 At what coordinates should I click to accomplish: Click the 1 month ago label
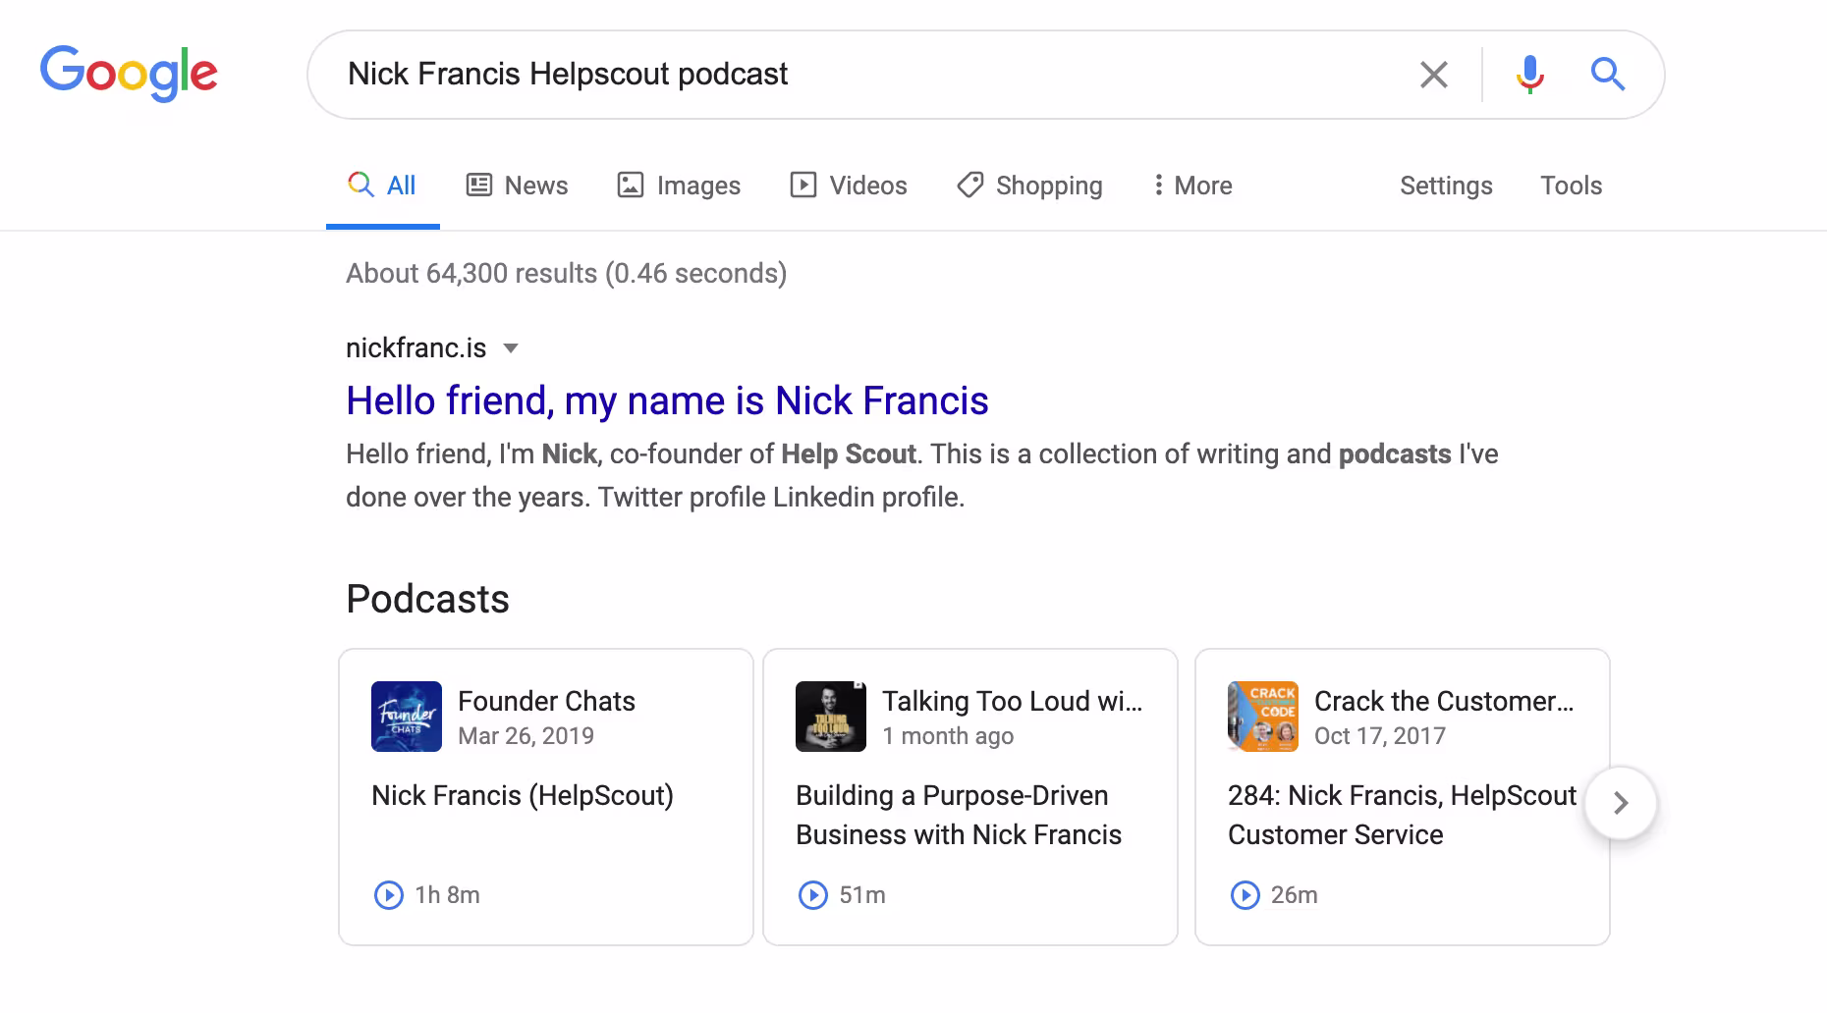tap(948, 736)
